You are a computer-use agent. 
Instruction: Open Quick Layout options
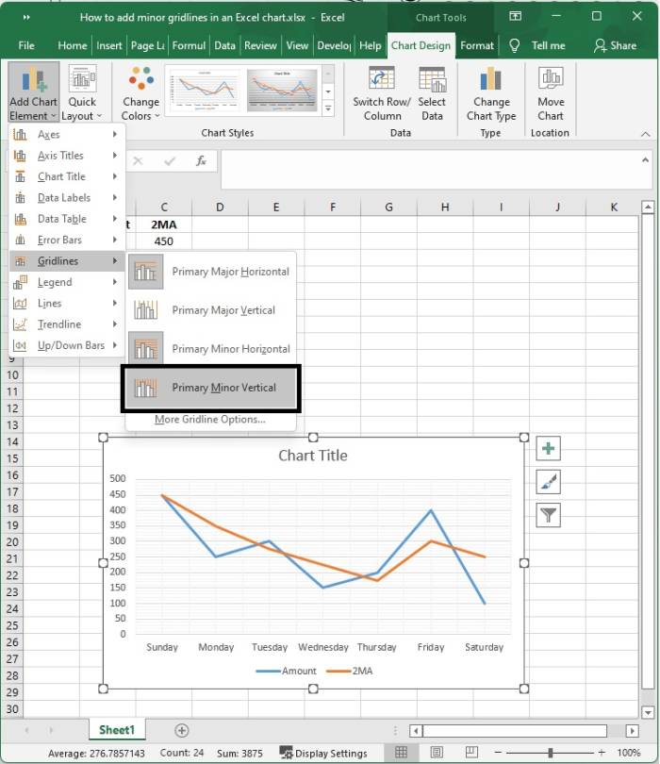click(82, 92)
